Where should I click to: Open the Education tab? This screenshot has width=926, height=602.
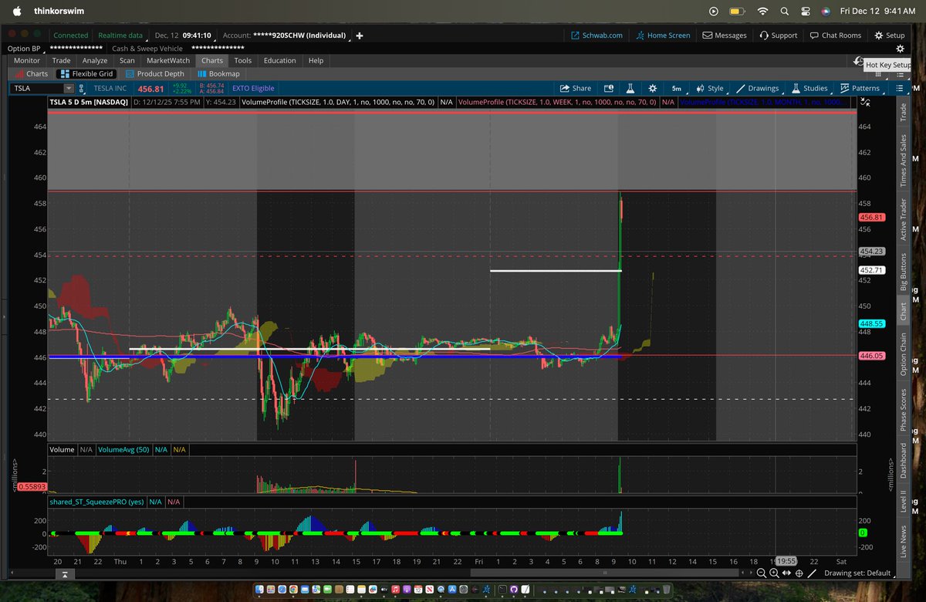click(279, 60)
